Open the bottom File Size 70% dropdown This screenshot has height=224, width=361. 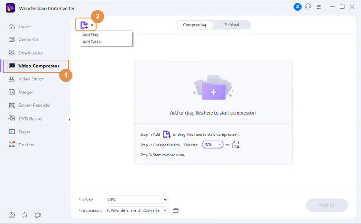pos(137,200)
